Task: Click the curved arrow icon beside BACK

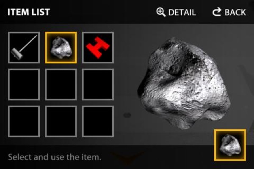Action: (x=217, y=12)
